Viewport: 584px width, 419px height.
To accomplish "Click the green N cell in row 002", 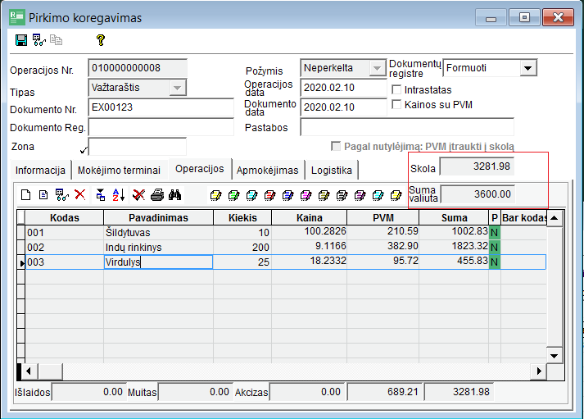I will (x=494, y=247).
